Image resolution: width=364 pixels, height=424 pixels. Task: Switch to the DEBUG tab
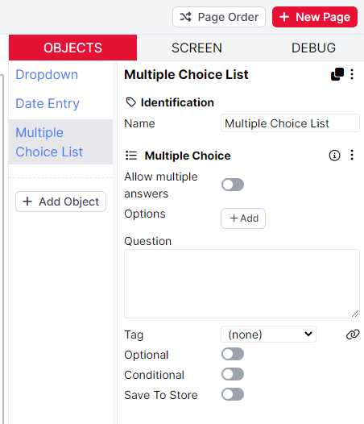coord(313,48)
